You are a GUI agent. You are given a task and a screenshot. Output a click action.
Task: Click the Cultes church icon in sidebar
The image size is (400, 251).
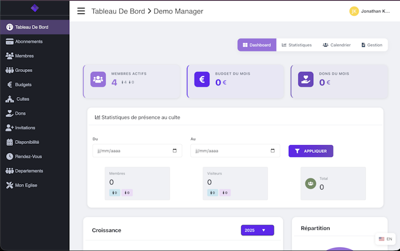pyautogui.click(x=10, y=99)
